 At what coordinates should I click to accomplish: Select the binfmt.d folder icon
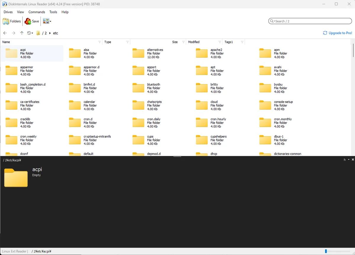75,88
